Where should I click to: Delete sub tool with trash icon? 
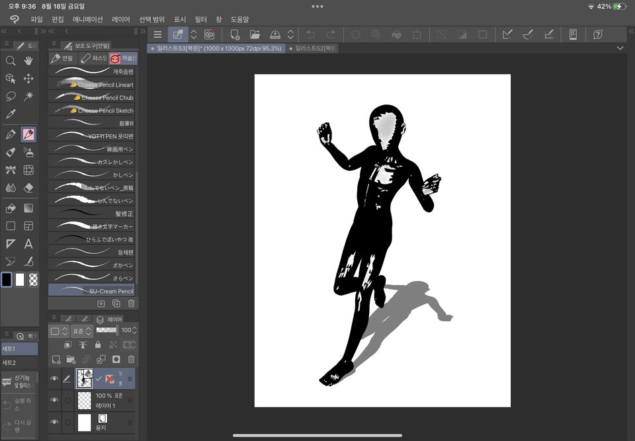click(131, 303)
